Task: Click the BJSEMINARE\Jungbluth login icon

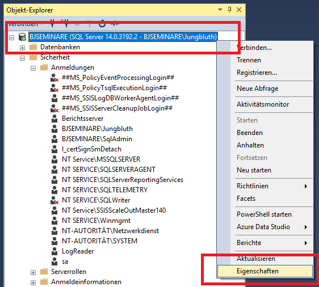Action: tap(54, 129)
